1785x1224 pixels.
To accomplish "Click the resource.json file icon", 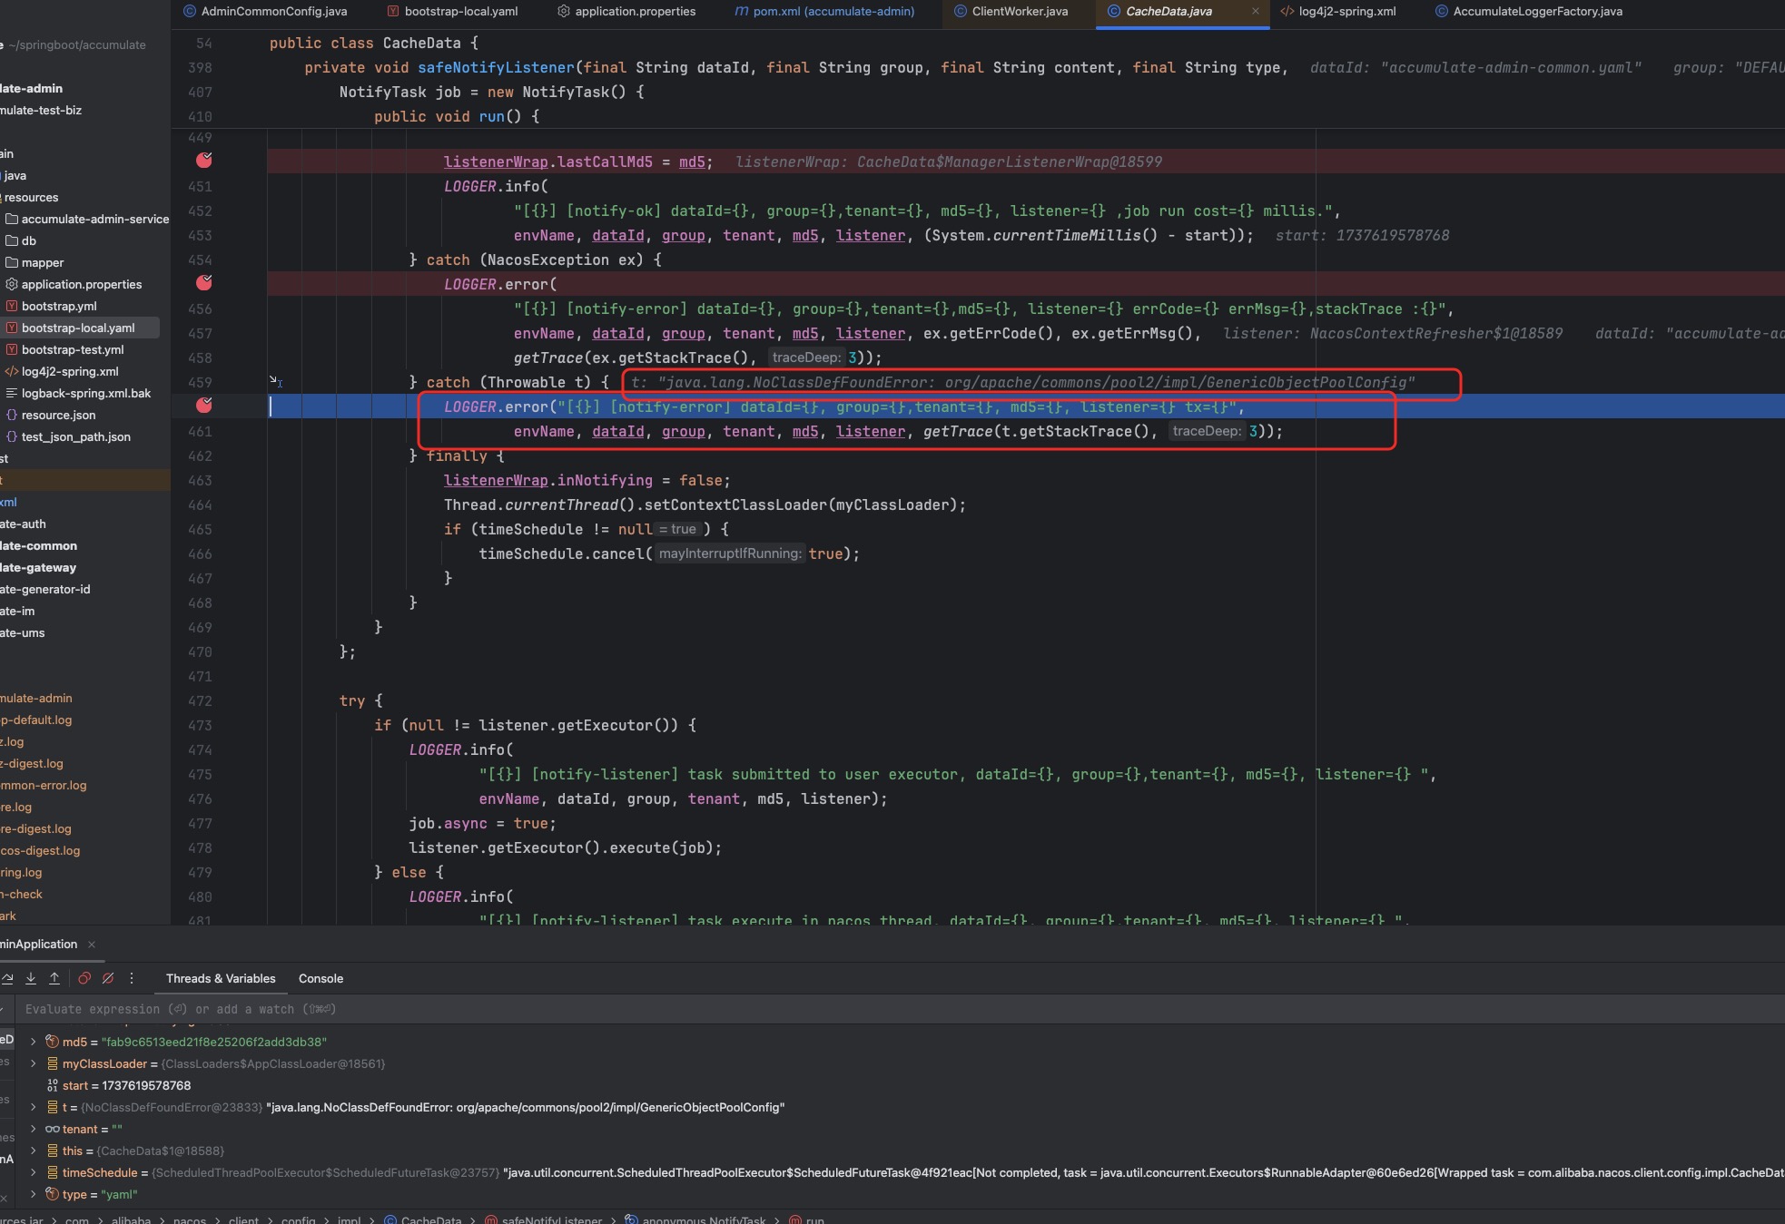I will [12, 415].
